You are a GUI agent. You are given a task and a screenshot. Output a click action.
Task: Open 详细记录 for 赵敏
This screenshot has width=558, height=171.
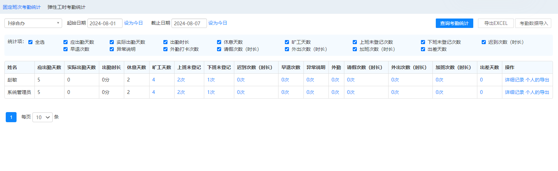[514, 80]
